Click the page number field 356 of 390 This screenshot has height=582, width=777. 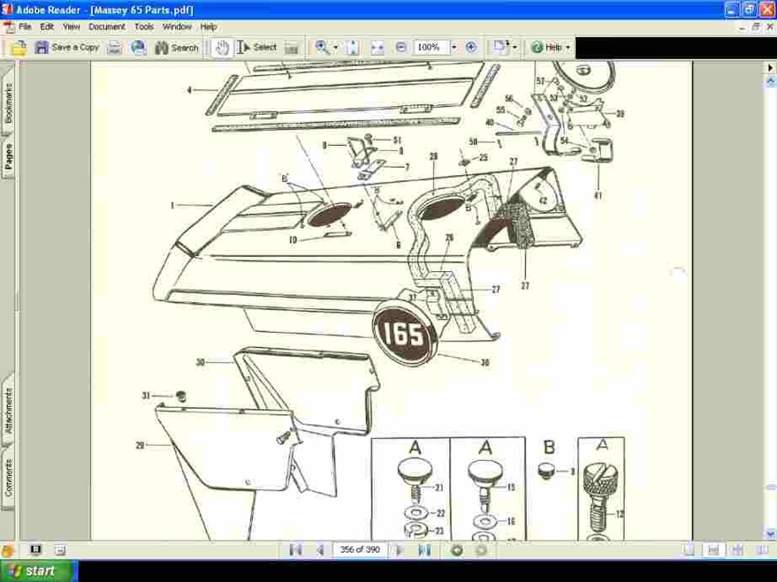[360, 550]
